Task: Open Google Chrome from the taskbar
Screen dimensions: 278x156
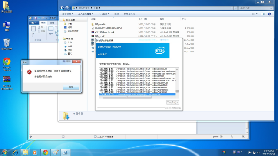Action: coord(45,153)
